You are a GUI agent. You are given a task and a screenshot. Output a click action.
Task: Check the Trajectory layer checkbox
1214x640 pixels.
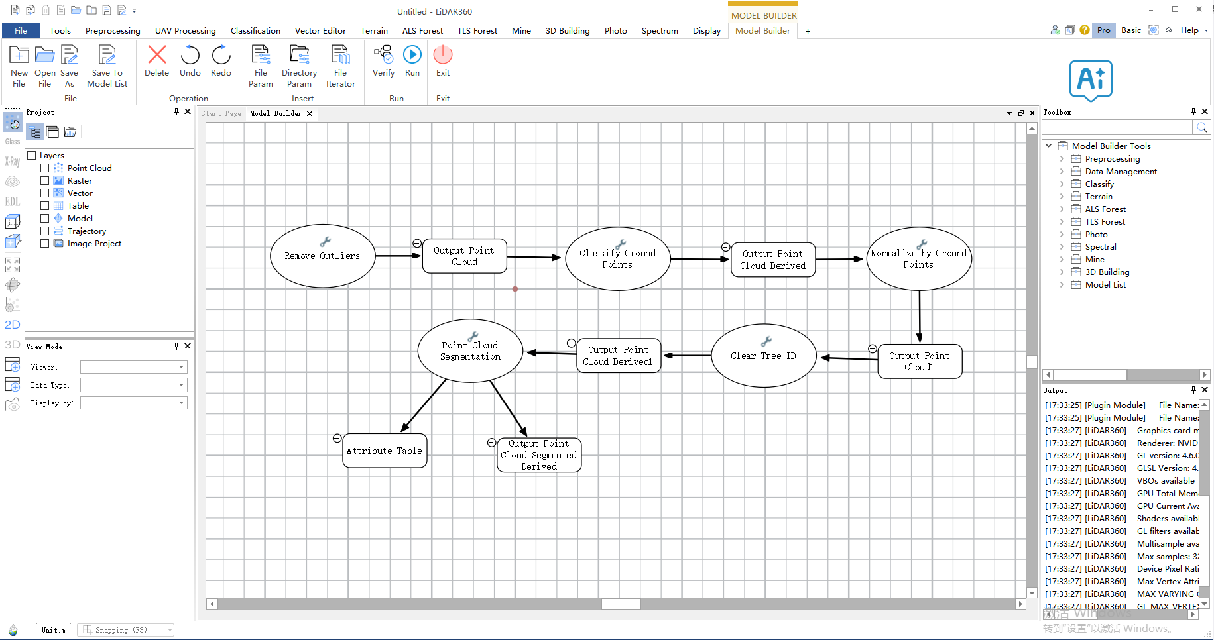(x=44, y=231)
